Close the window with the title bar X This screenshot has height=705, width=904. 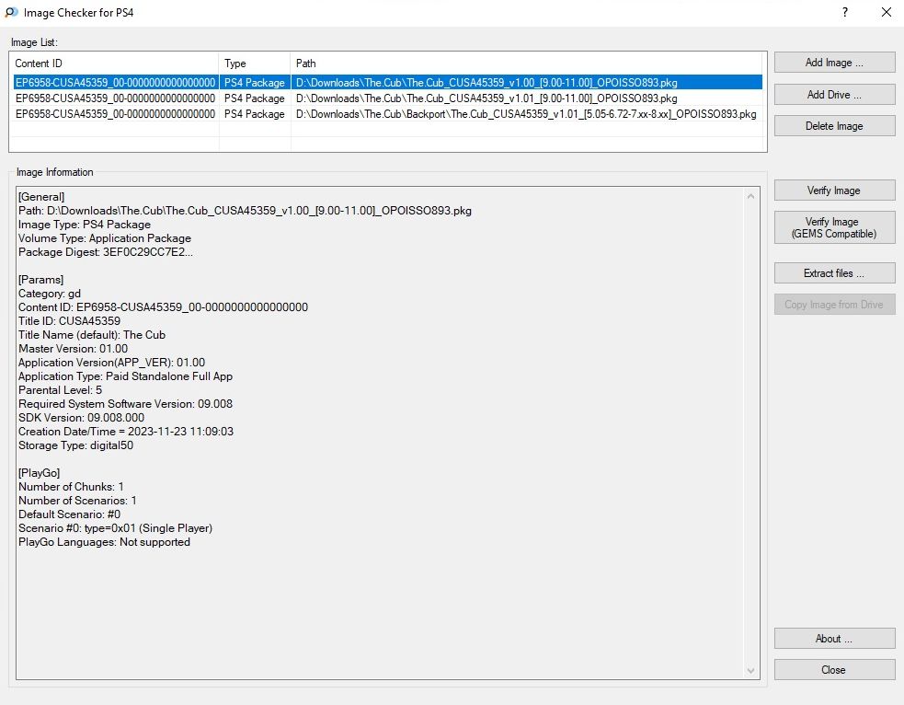point(887,12)
